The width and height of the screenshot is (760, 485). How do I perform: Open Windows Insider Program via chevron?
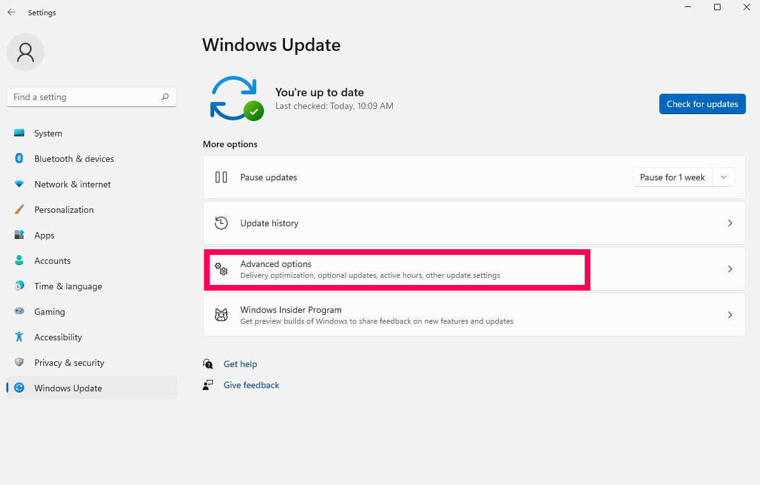(730, 315)
